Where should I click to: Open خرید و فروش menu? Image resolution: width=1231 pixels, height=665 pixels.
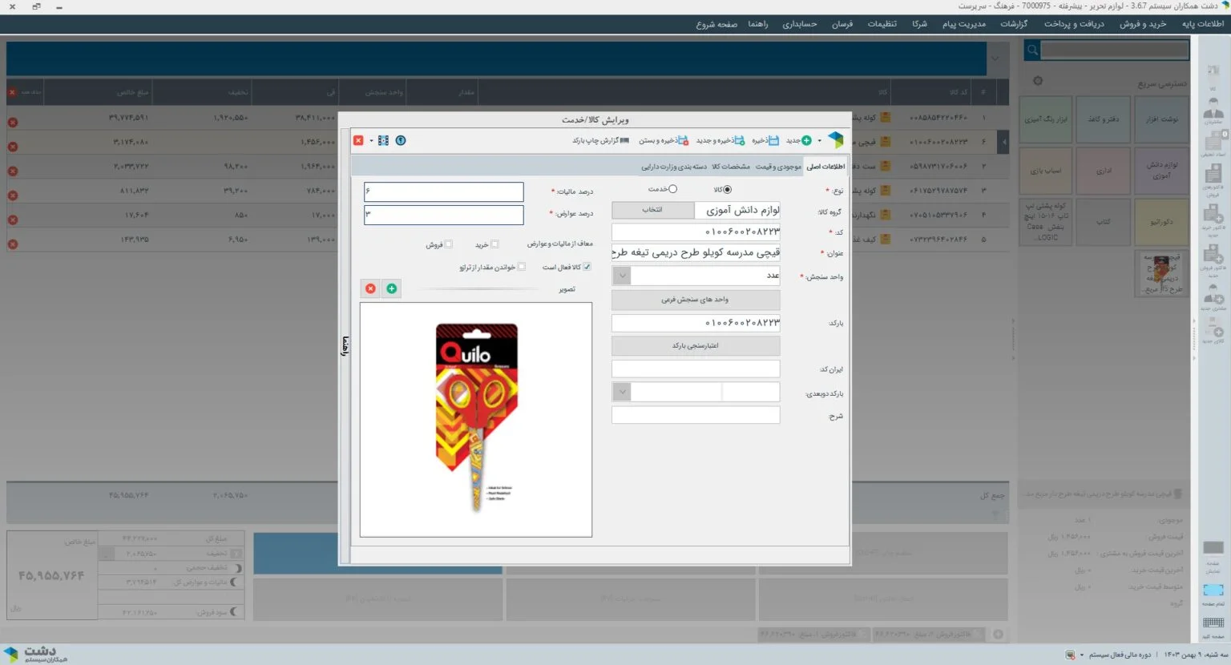point(1143,24)
